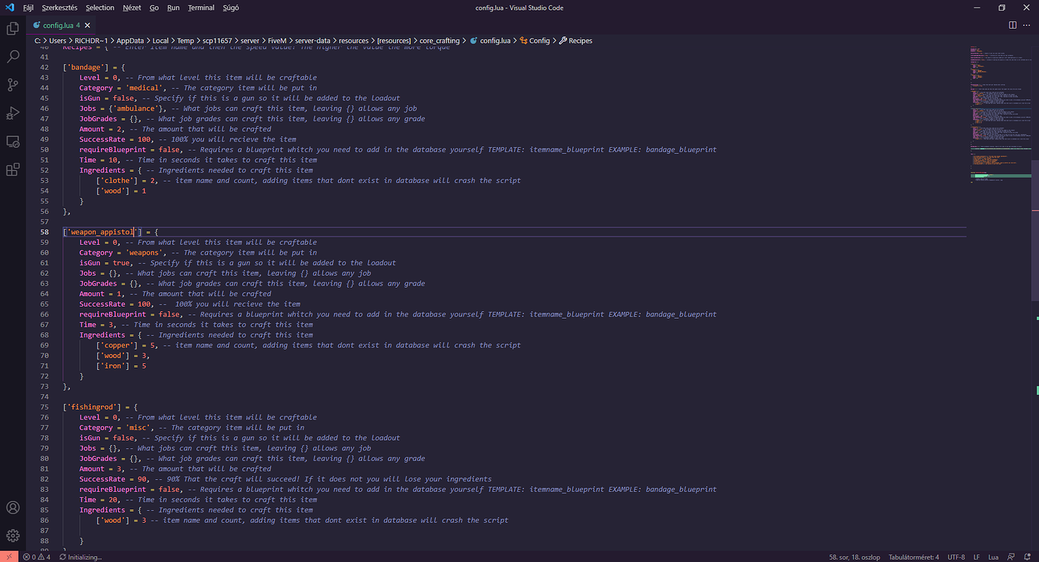The image size is (1039, 562).
Task: Open the Search panel
Action: point(12,56)
